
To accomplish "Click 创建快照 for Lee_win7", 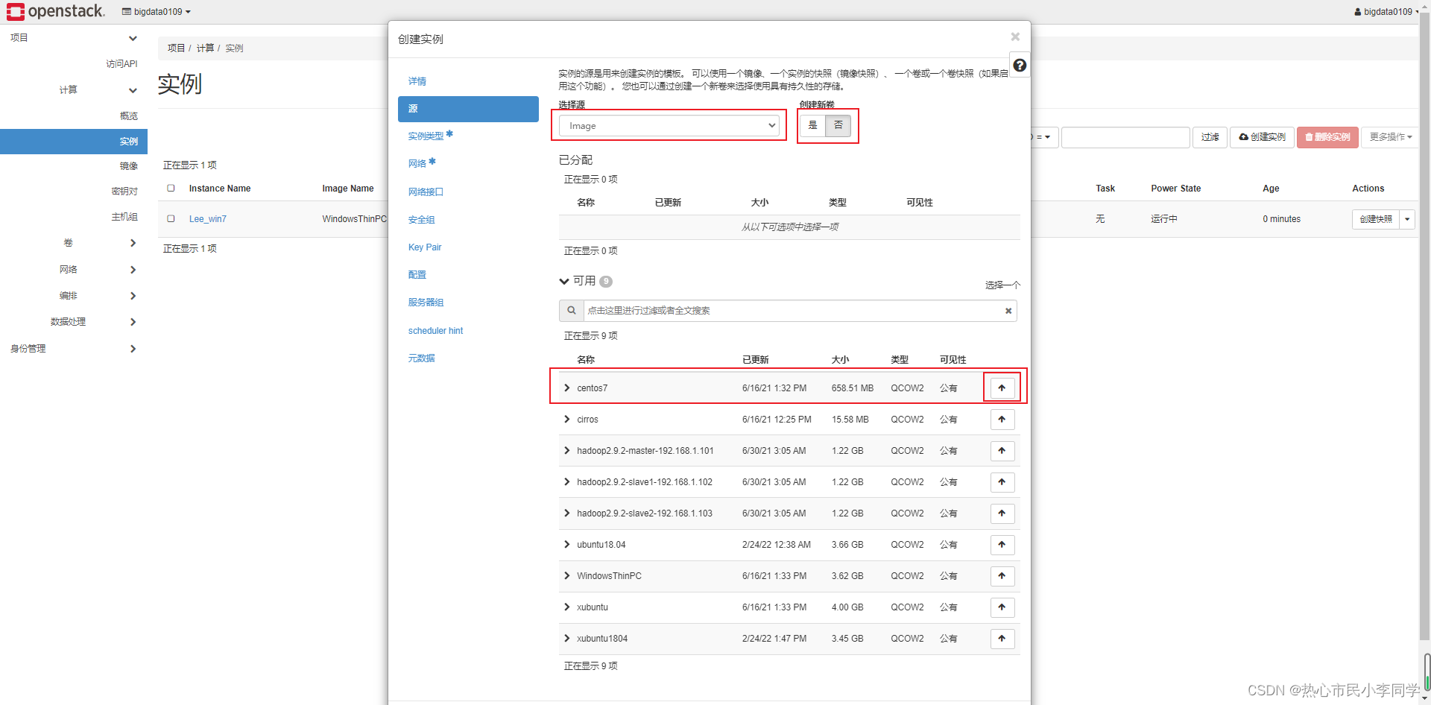I will [x=1375, y=219].
